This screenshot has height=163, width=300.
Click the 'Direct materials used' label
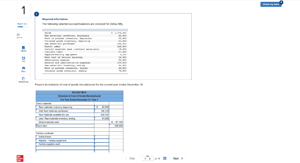click(49, 122)
